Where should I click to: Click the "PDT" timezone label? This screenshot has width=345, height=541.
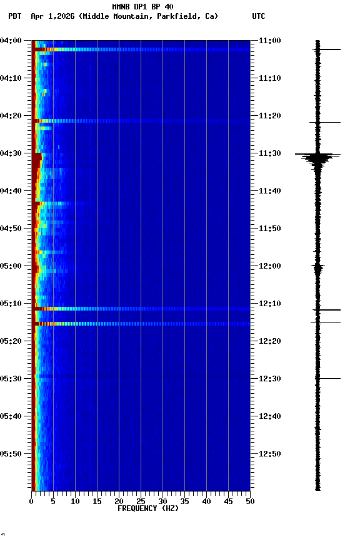click(15, 16)
